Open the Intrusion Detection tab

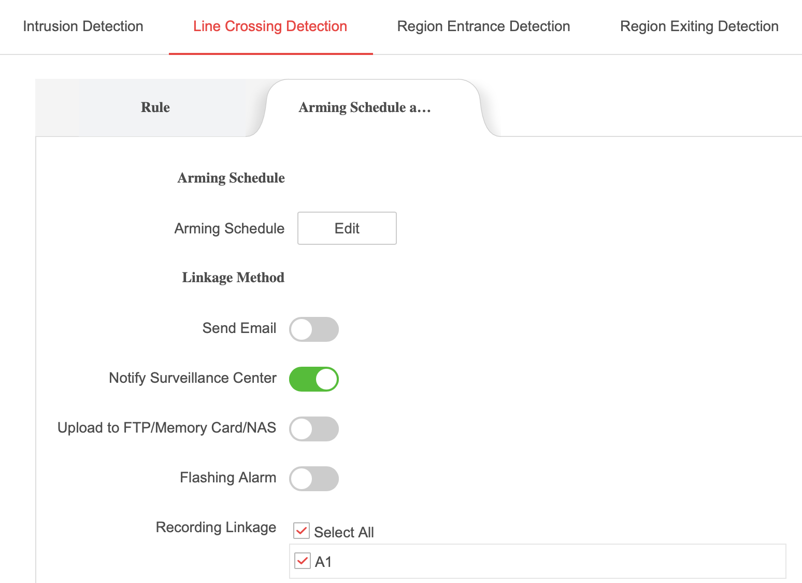tap(83, 26)
